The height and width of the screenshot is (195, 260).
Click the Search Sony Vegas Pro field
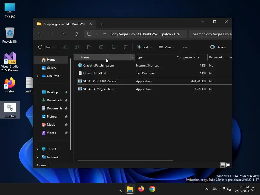pyautogui.click(x=210, y=34)
